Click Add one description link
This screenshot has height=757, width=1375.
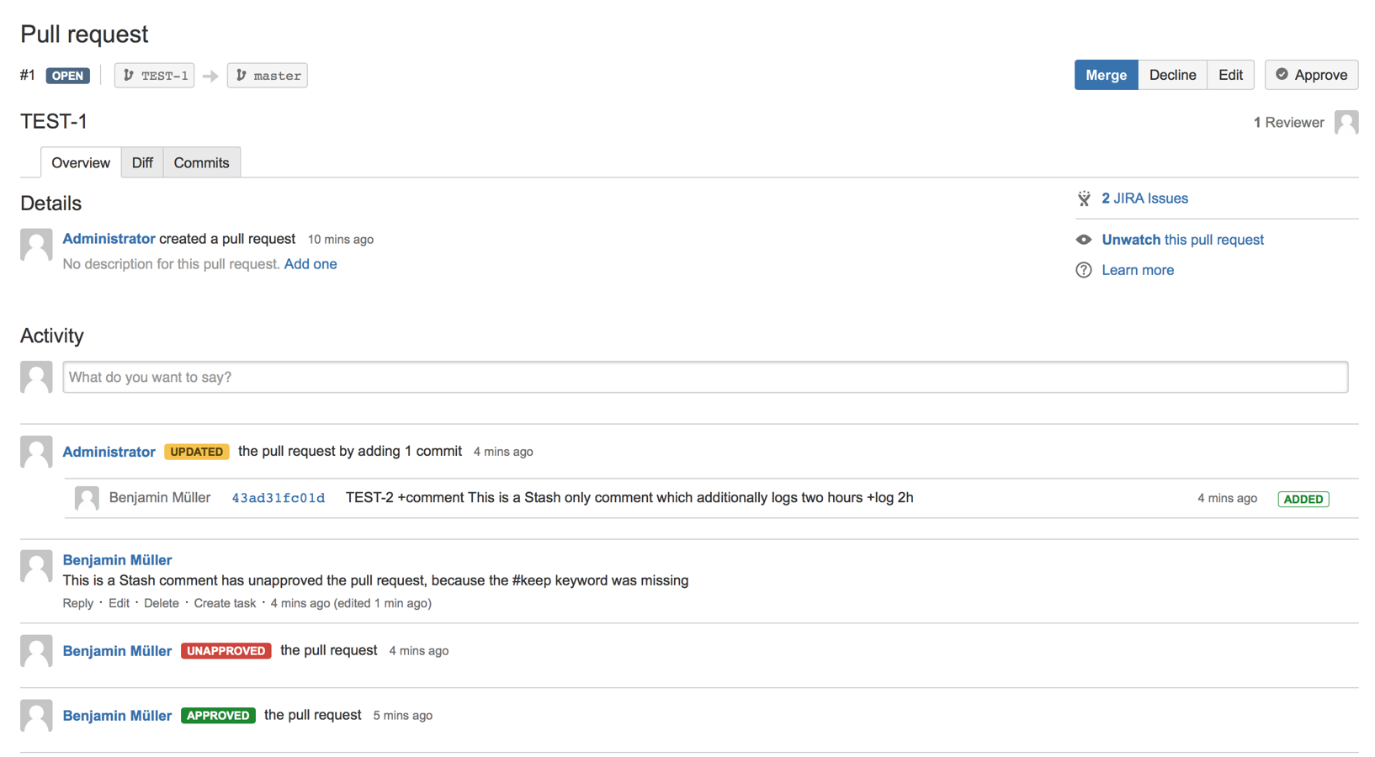pos(311,264)
